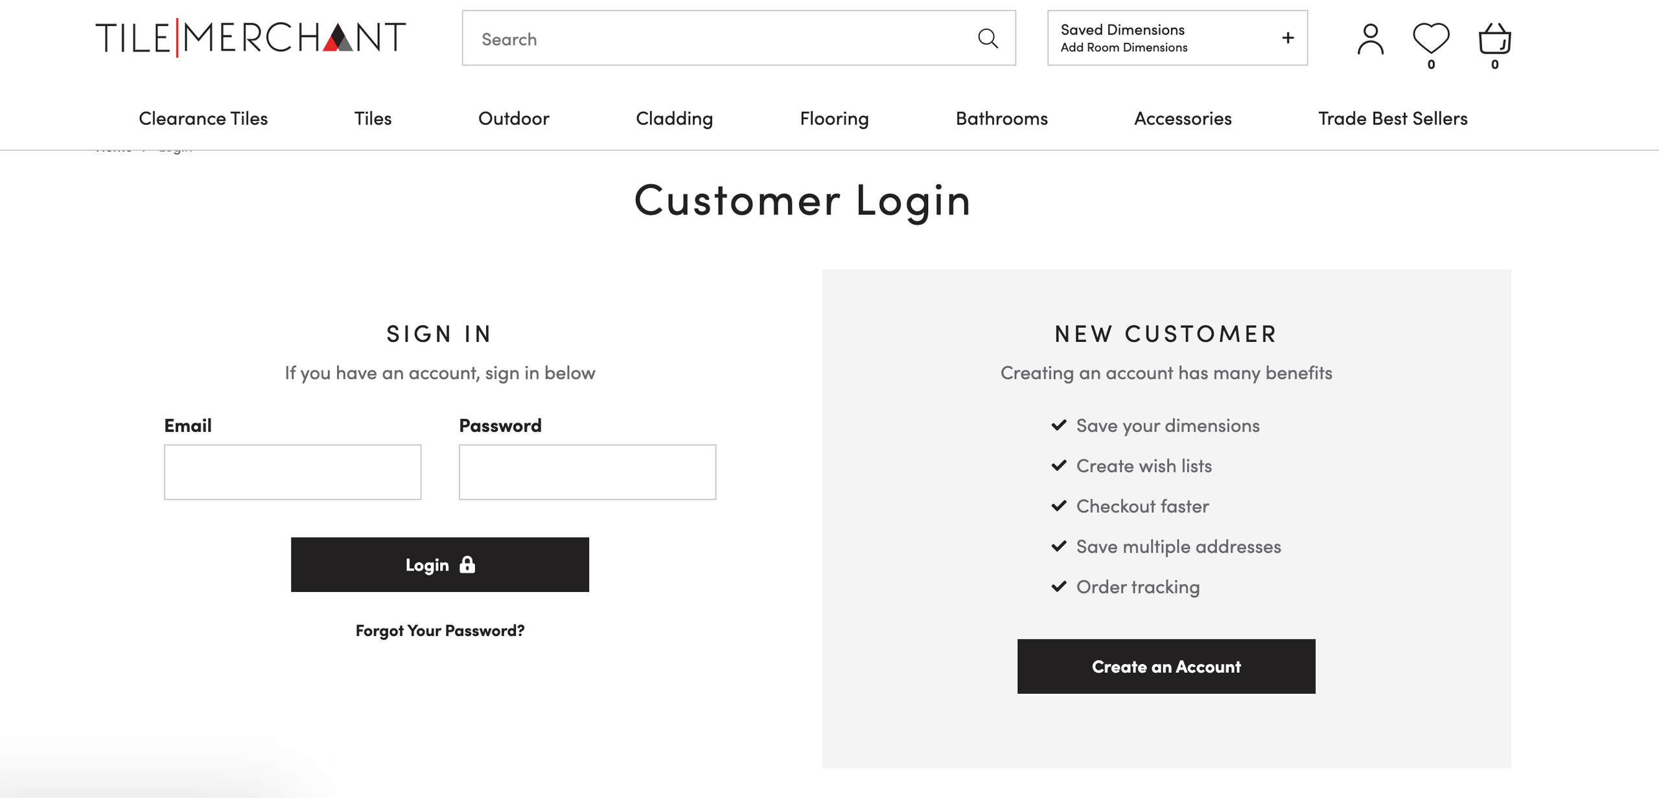Viewport: 1659px width, 798px height.
Task: Click the Tile Merchant logo
Action: tap(251, 38)
